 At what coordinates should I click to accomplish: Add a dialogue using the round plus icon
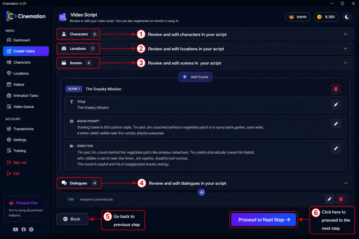tap(201, 192)
